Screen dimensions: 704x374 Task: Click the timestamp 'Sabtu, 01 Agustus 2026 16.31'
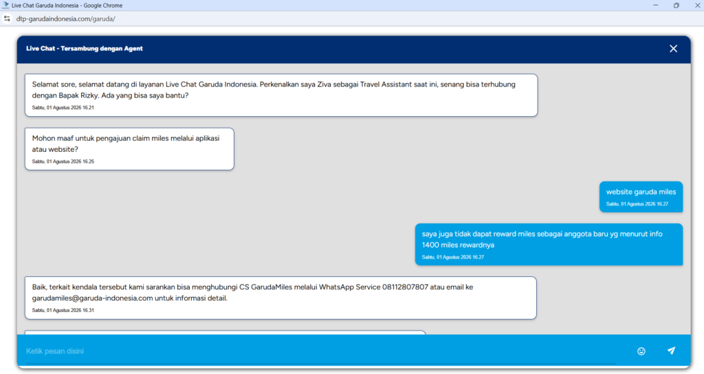coord(63,310)
